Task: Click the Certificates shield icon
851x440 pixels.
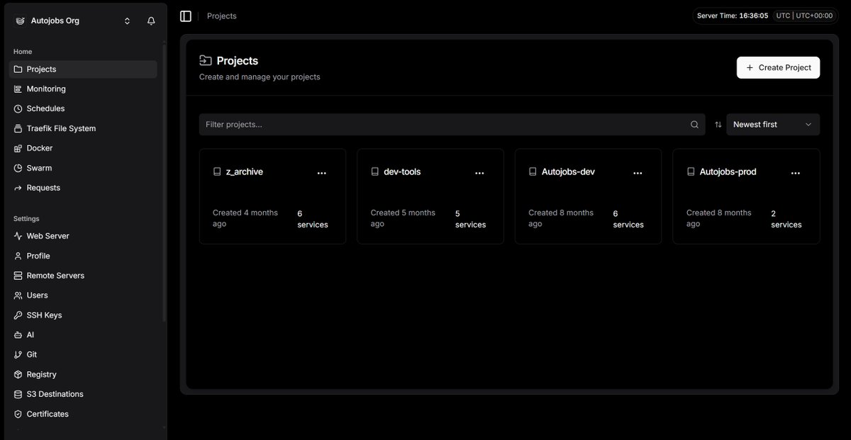Action: tap(18, 414)
